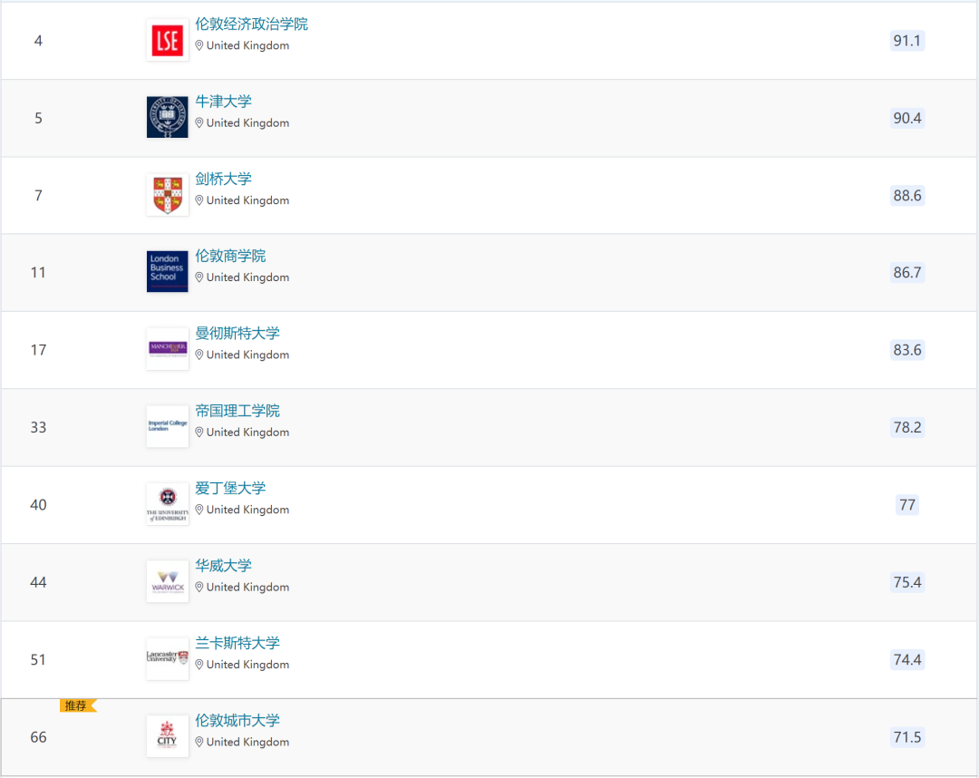The height and width of the screenshot is (778, 979).
Task: Open the 牛津大学 link
Action: (x=224, y=102)
